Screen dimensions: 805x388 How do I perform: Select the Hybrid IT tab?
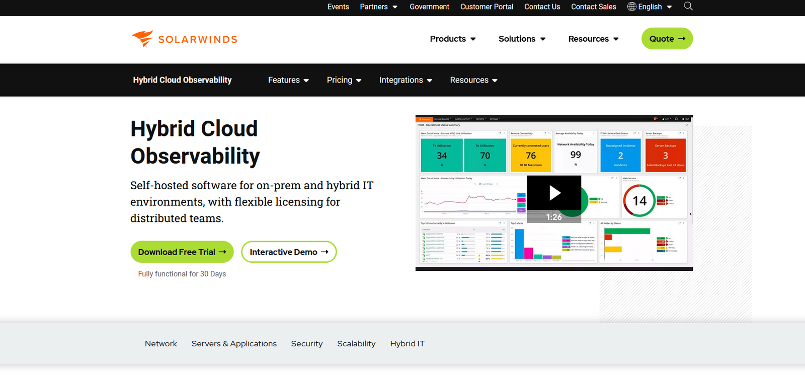(408, 344)
